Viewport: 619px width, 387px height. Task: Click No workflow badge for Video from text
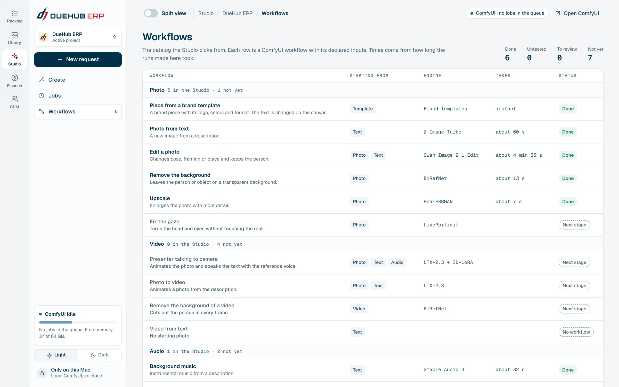(576, 332)
